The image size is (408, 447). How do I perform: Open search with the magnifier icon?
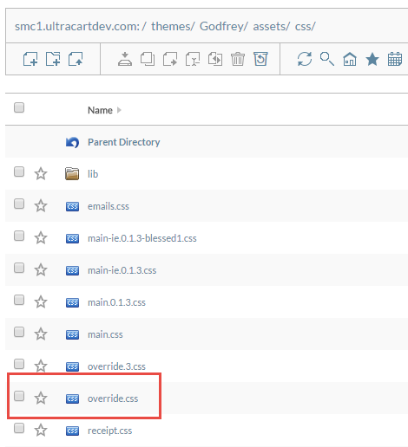coord(327,59)
